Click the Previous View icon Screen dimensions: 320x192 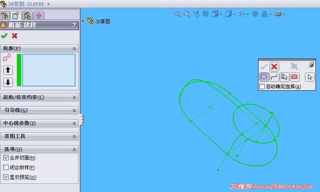[x=196, y=14]
